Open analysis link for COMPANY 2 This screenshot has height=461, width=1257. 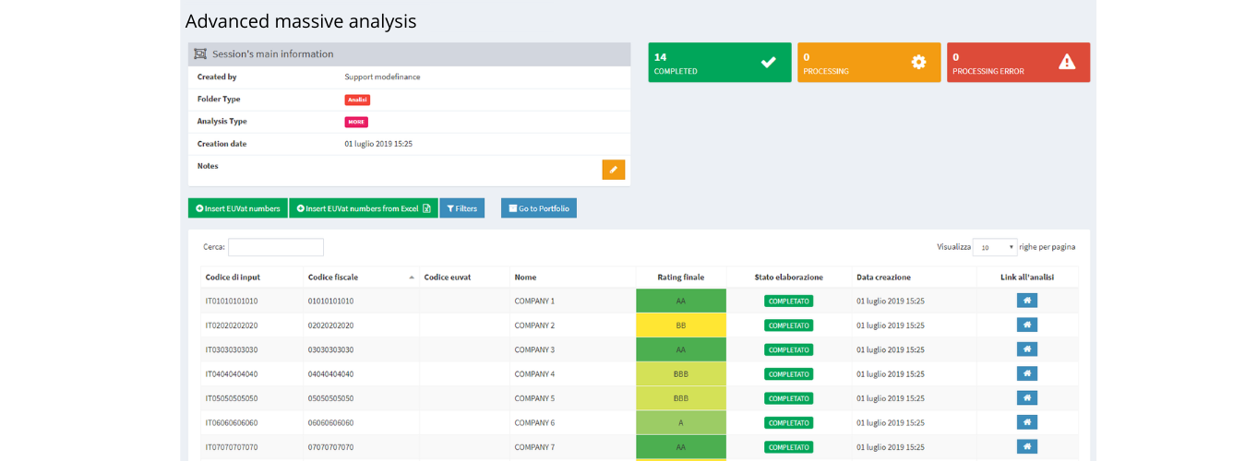[1027, 325]
